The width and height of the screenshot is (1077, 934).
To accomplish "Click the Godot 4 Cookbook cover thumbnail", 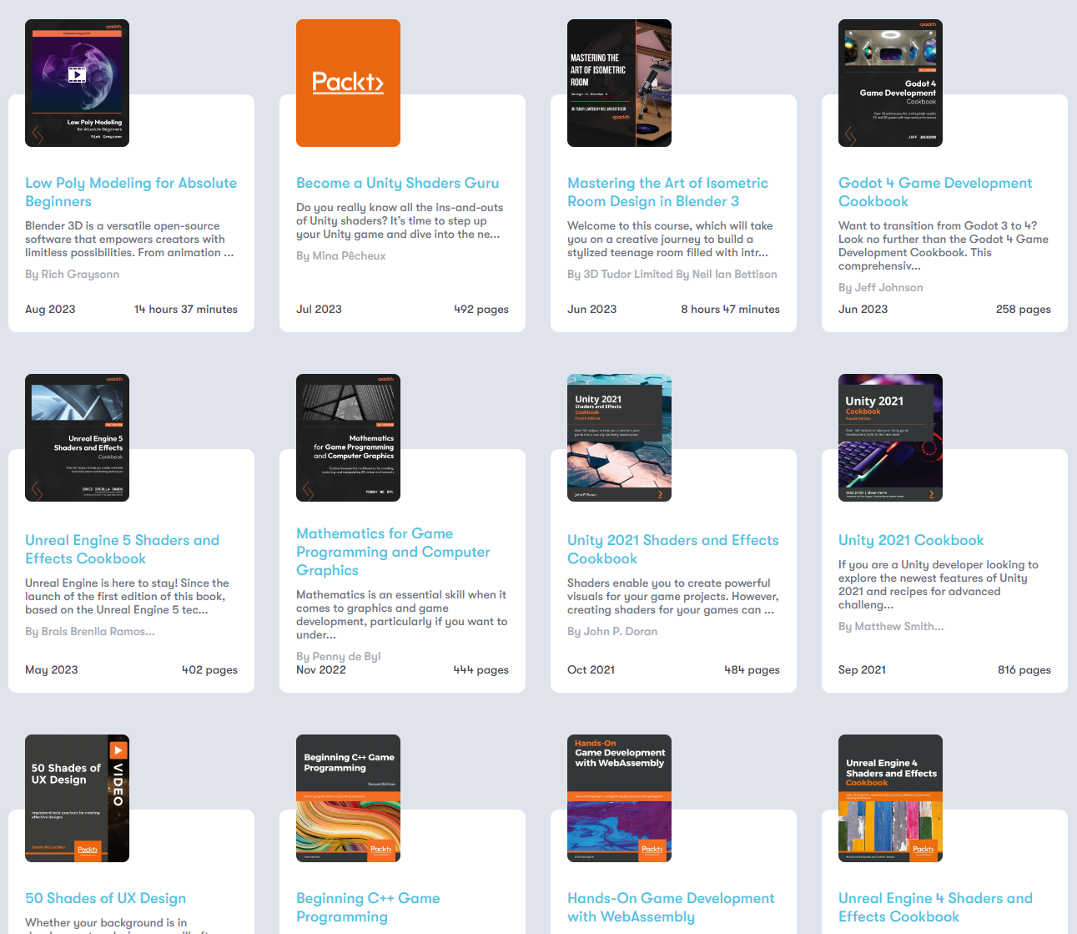I will click(x=890, y=83).
